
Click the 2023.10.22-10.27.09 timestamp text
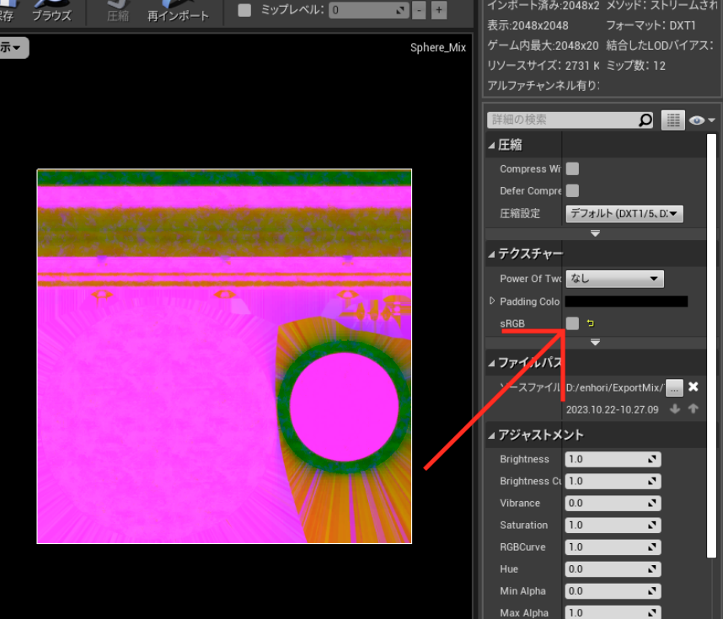coord(613,410)
